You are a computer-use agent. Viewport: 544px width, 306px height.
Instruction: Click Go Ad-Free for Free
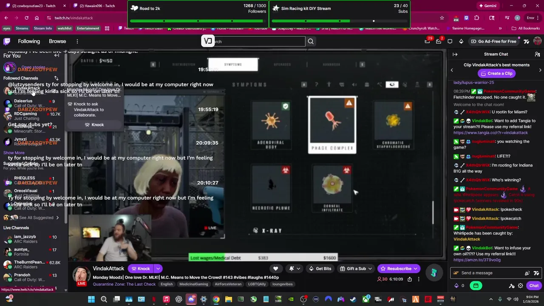coord(493,41)
